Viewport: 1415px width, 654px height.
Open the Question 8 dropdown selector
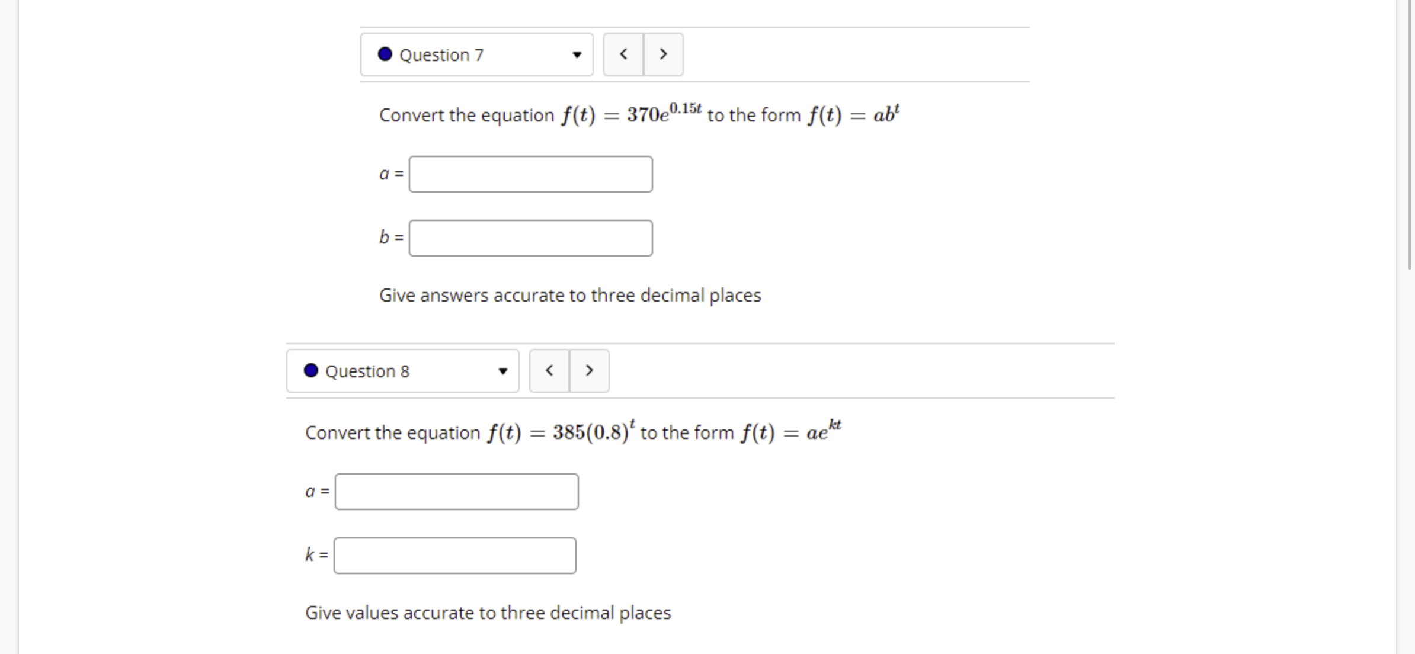[402, 371]
